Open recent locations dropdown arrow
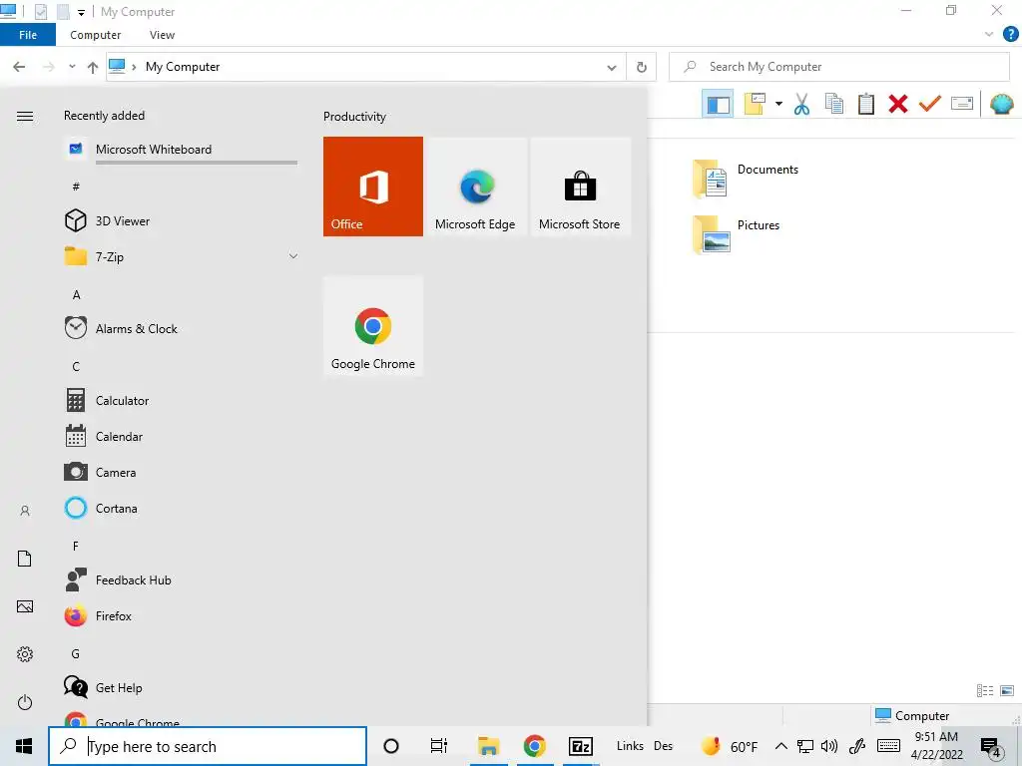Image resolution: width=1022 pixels, height=766 pixels. coord(72,67)
